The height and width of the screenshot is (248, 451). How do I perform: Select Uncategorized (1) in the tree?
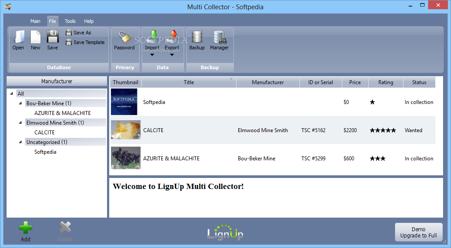tap(66, 142)
